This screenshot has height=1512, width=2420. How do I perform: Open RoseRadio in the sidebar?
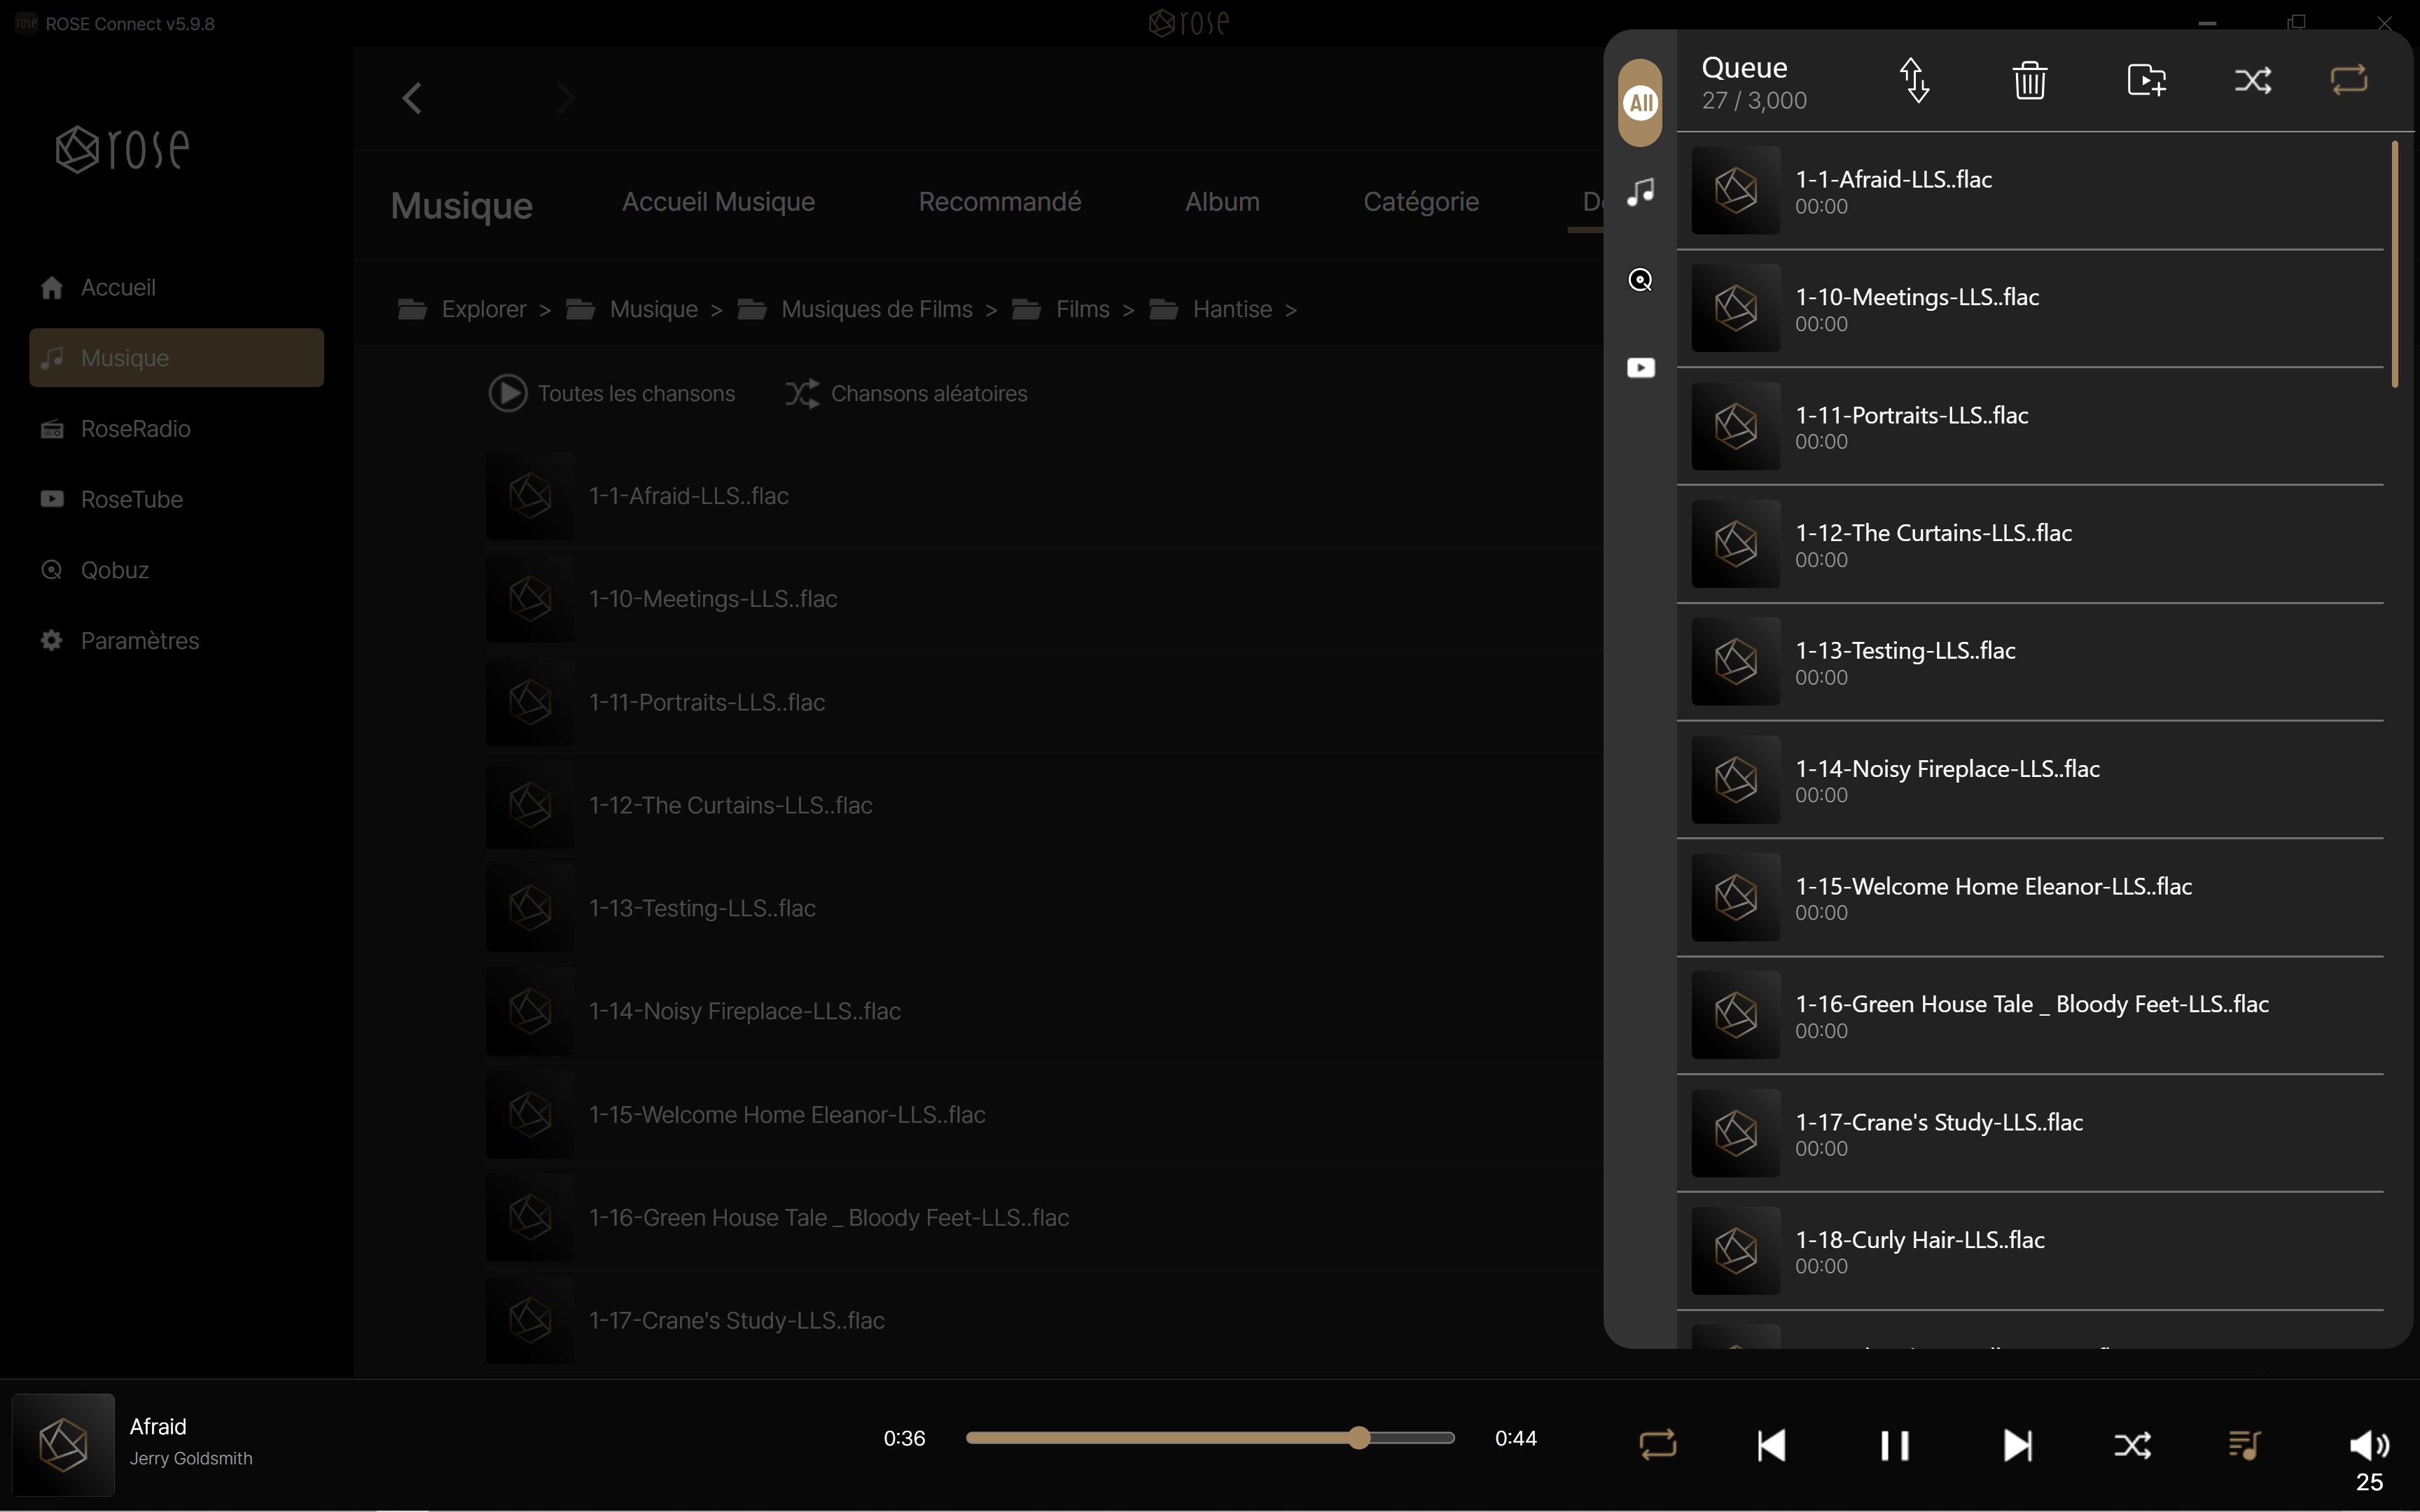(x=176, y=429)
